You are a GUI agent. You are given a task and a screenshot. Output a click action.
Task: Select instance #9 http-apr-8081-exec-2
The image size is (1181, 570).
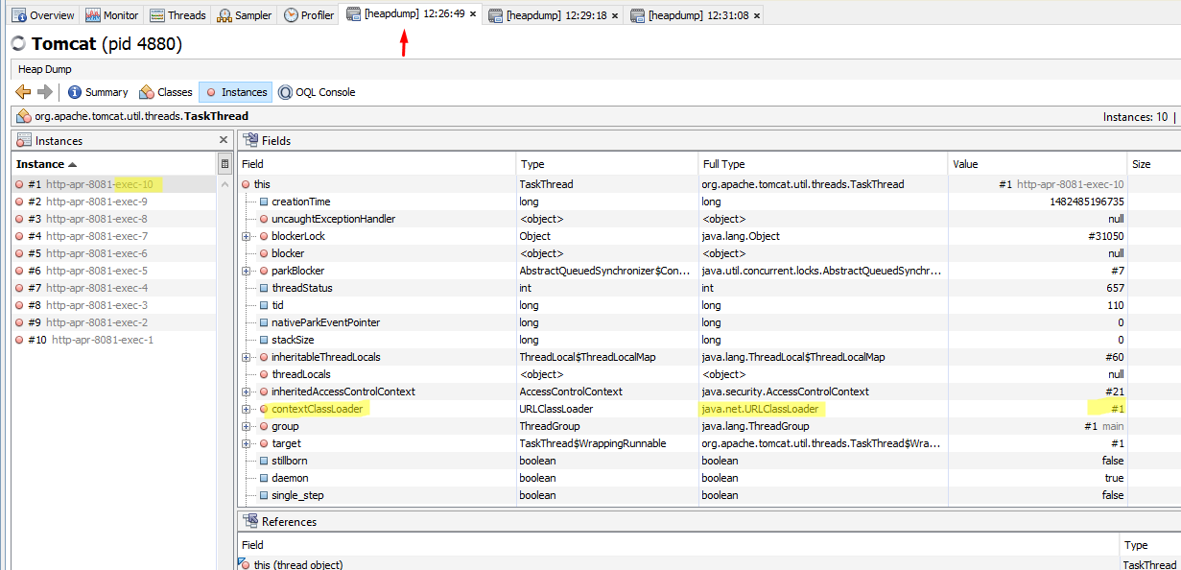[x=113, y=322]
